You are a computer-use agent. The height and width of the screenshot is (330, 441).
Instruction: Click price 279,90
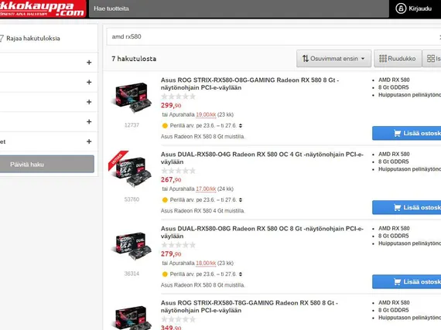(171, 254)
